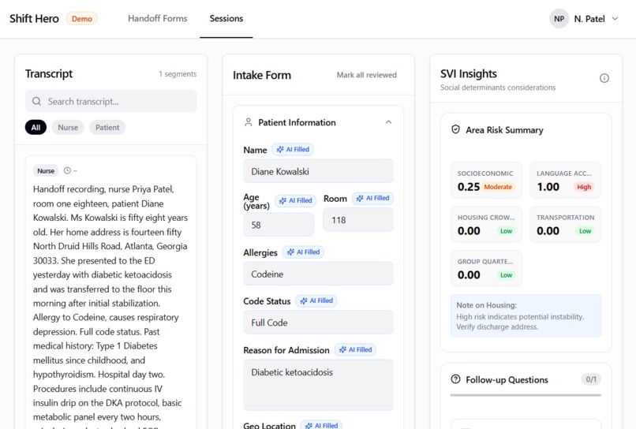Filter transcript to Patient segments

point(107,127)
